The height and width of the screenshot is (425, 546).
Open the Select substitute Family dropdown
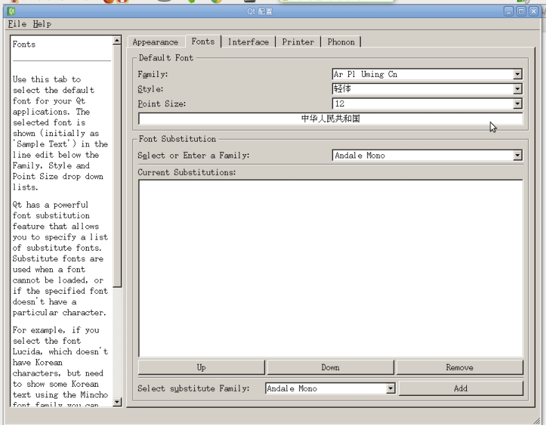coord(391,388)
